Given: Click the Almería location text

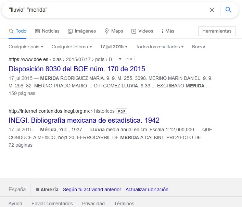Looking at the screenshot, I should pos(50,190).
